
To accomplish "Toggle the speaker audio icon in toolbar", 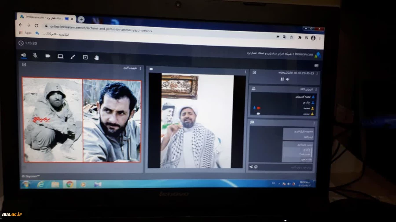I will 24,55.
